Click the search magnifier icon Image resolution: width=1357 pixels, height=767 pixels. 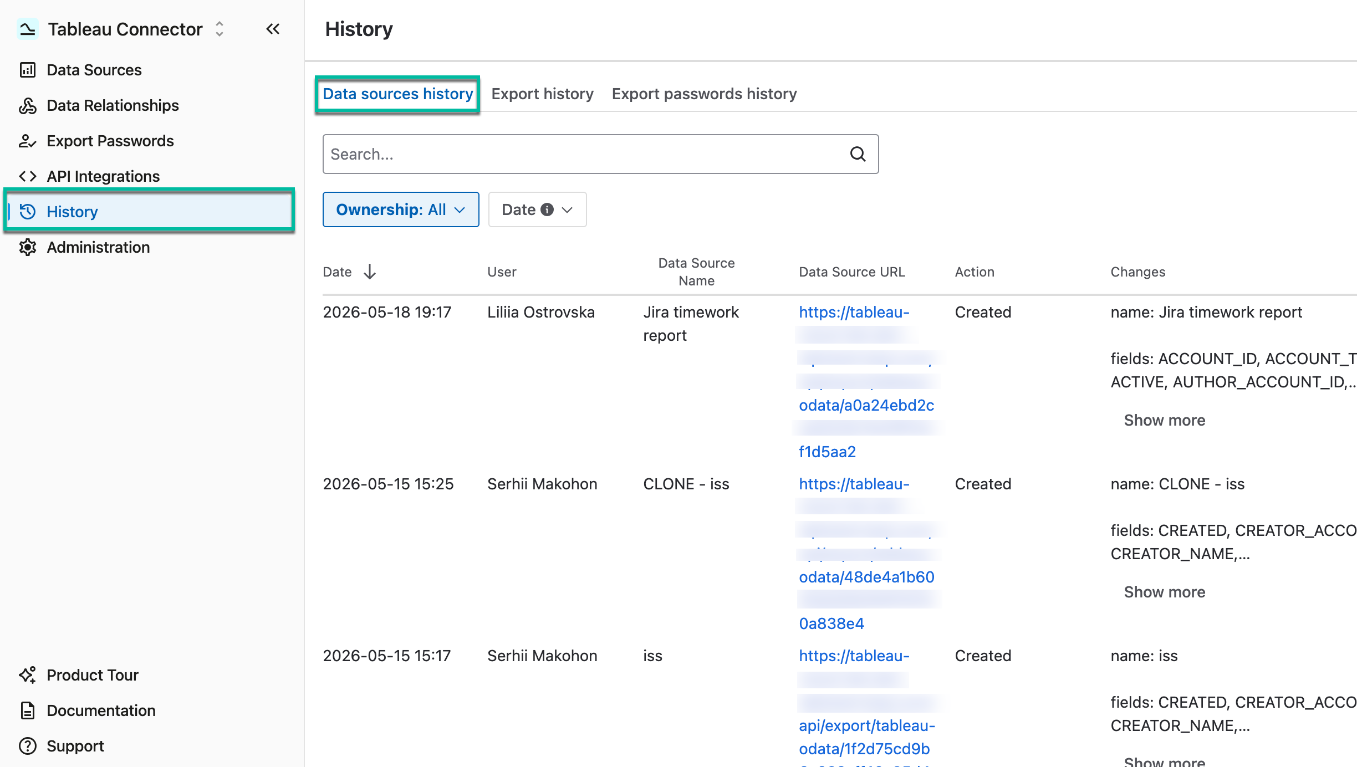point(858,154)
